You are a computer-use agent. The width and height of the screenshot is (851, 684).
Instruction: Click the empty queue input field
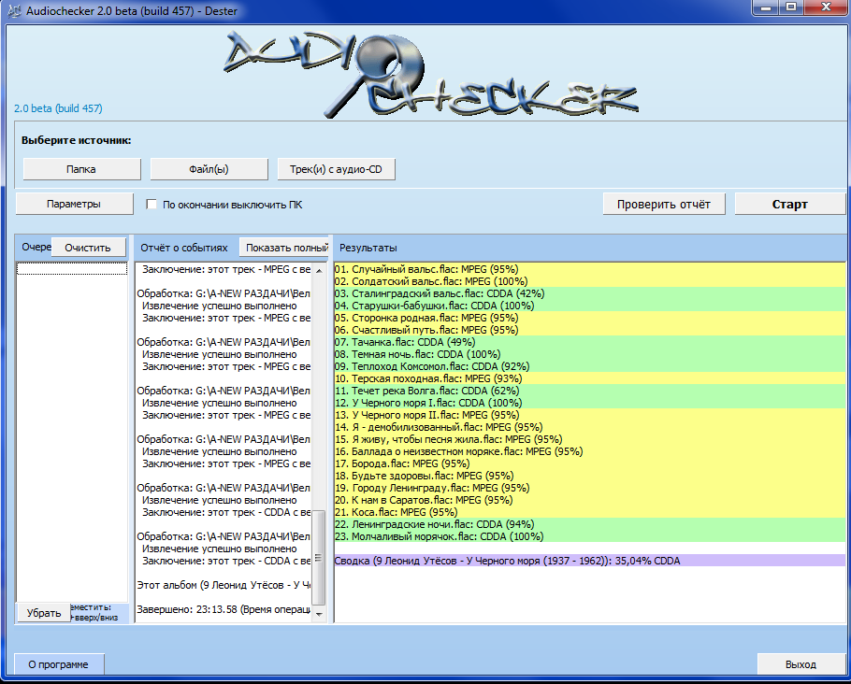pos(72,269)
